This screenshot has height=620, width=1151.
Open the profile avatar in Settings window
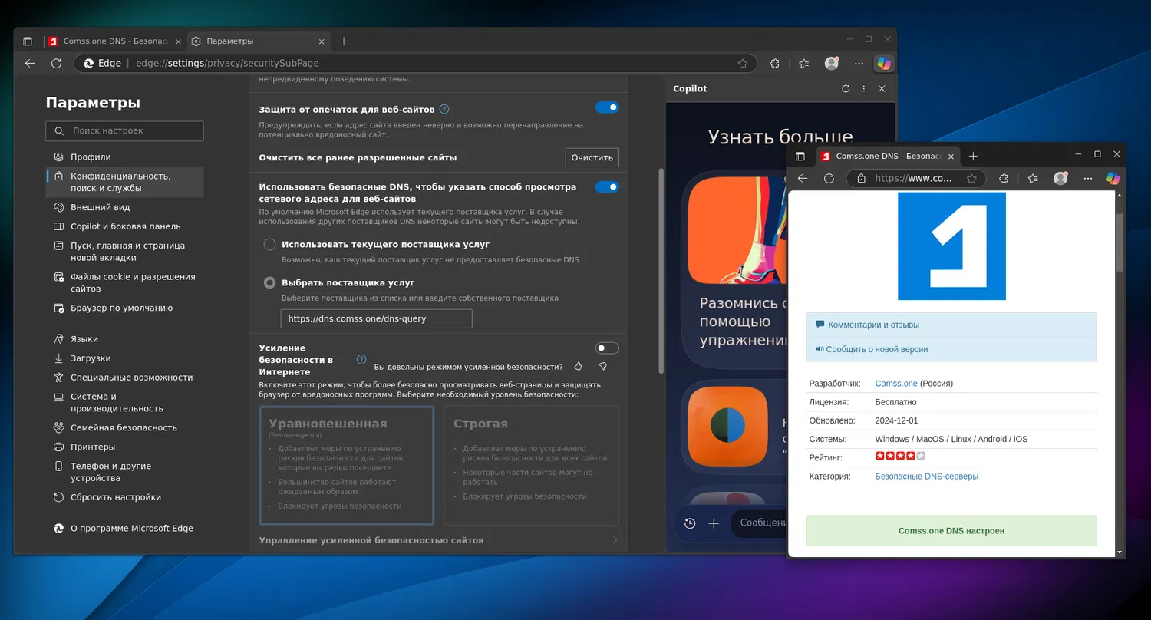[x=832, y=64]
